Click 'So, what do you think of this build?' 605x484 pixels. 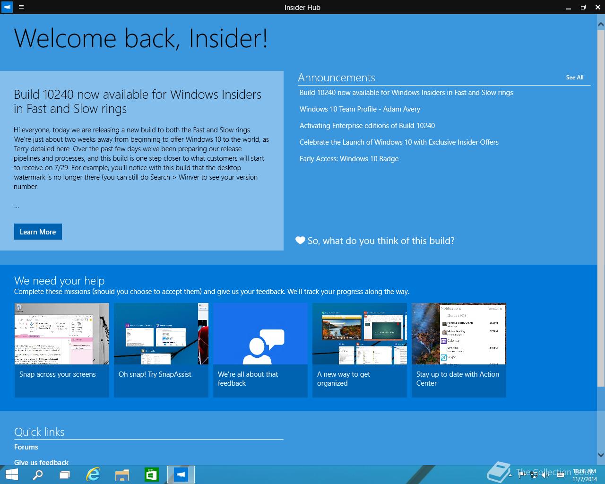click(381, 241)
